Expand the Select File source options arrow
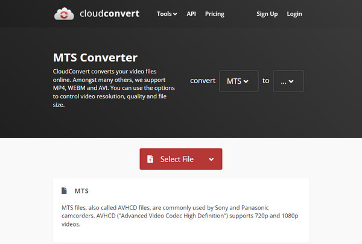Image resolution: width=362 pixels, height=244 pixels. 211,159
